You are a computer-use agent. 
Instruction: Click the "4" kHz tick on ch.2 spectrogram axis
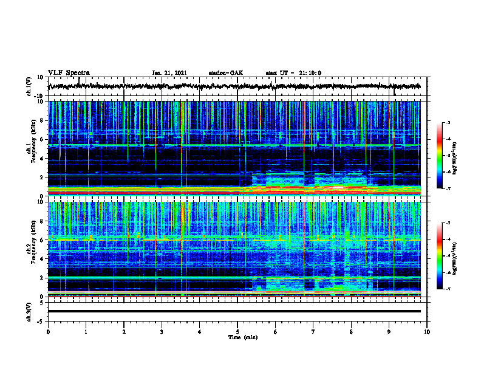[42, 259]
